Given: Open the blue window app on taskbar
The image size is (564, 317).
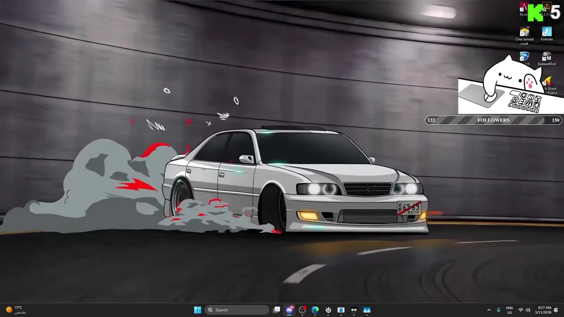Looking at the screenshot, I should click(341, 310).
